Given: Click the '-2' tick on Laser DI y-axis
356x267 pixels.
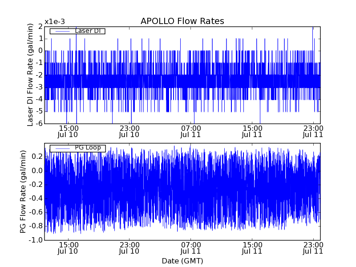Looking at the screenshot, I should (39, 75).
